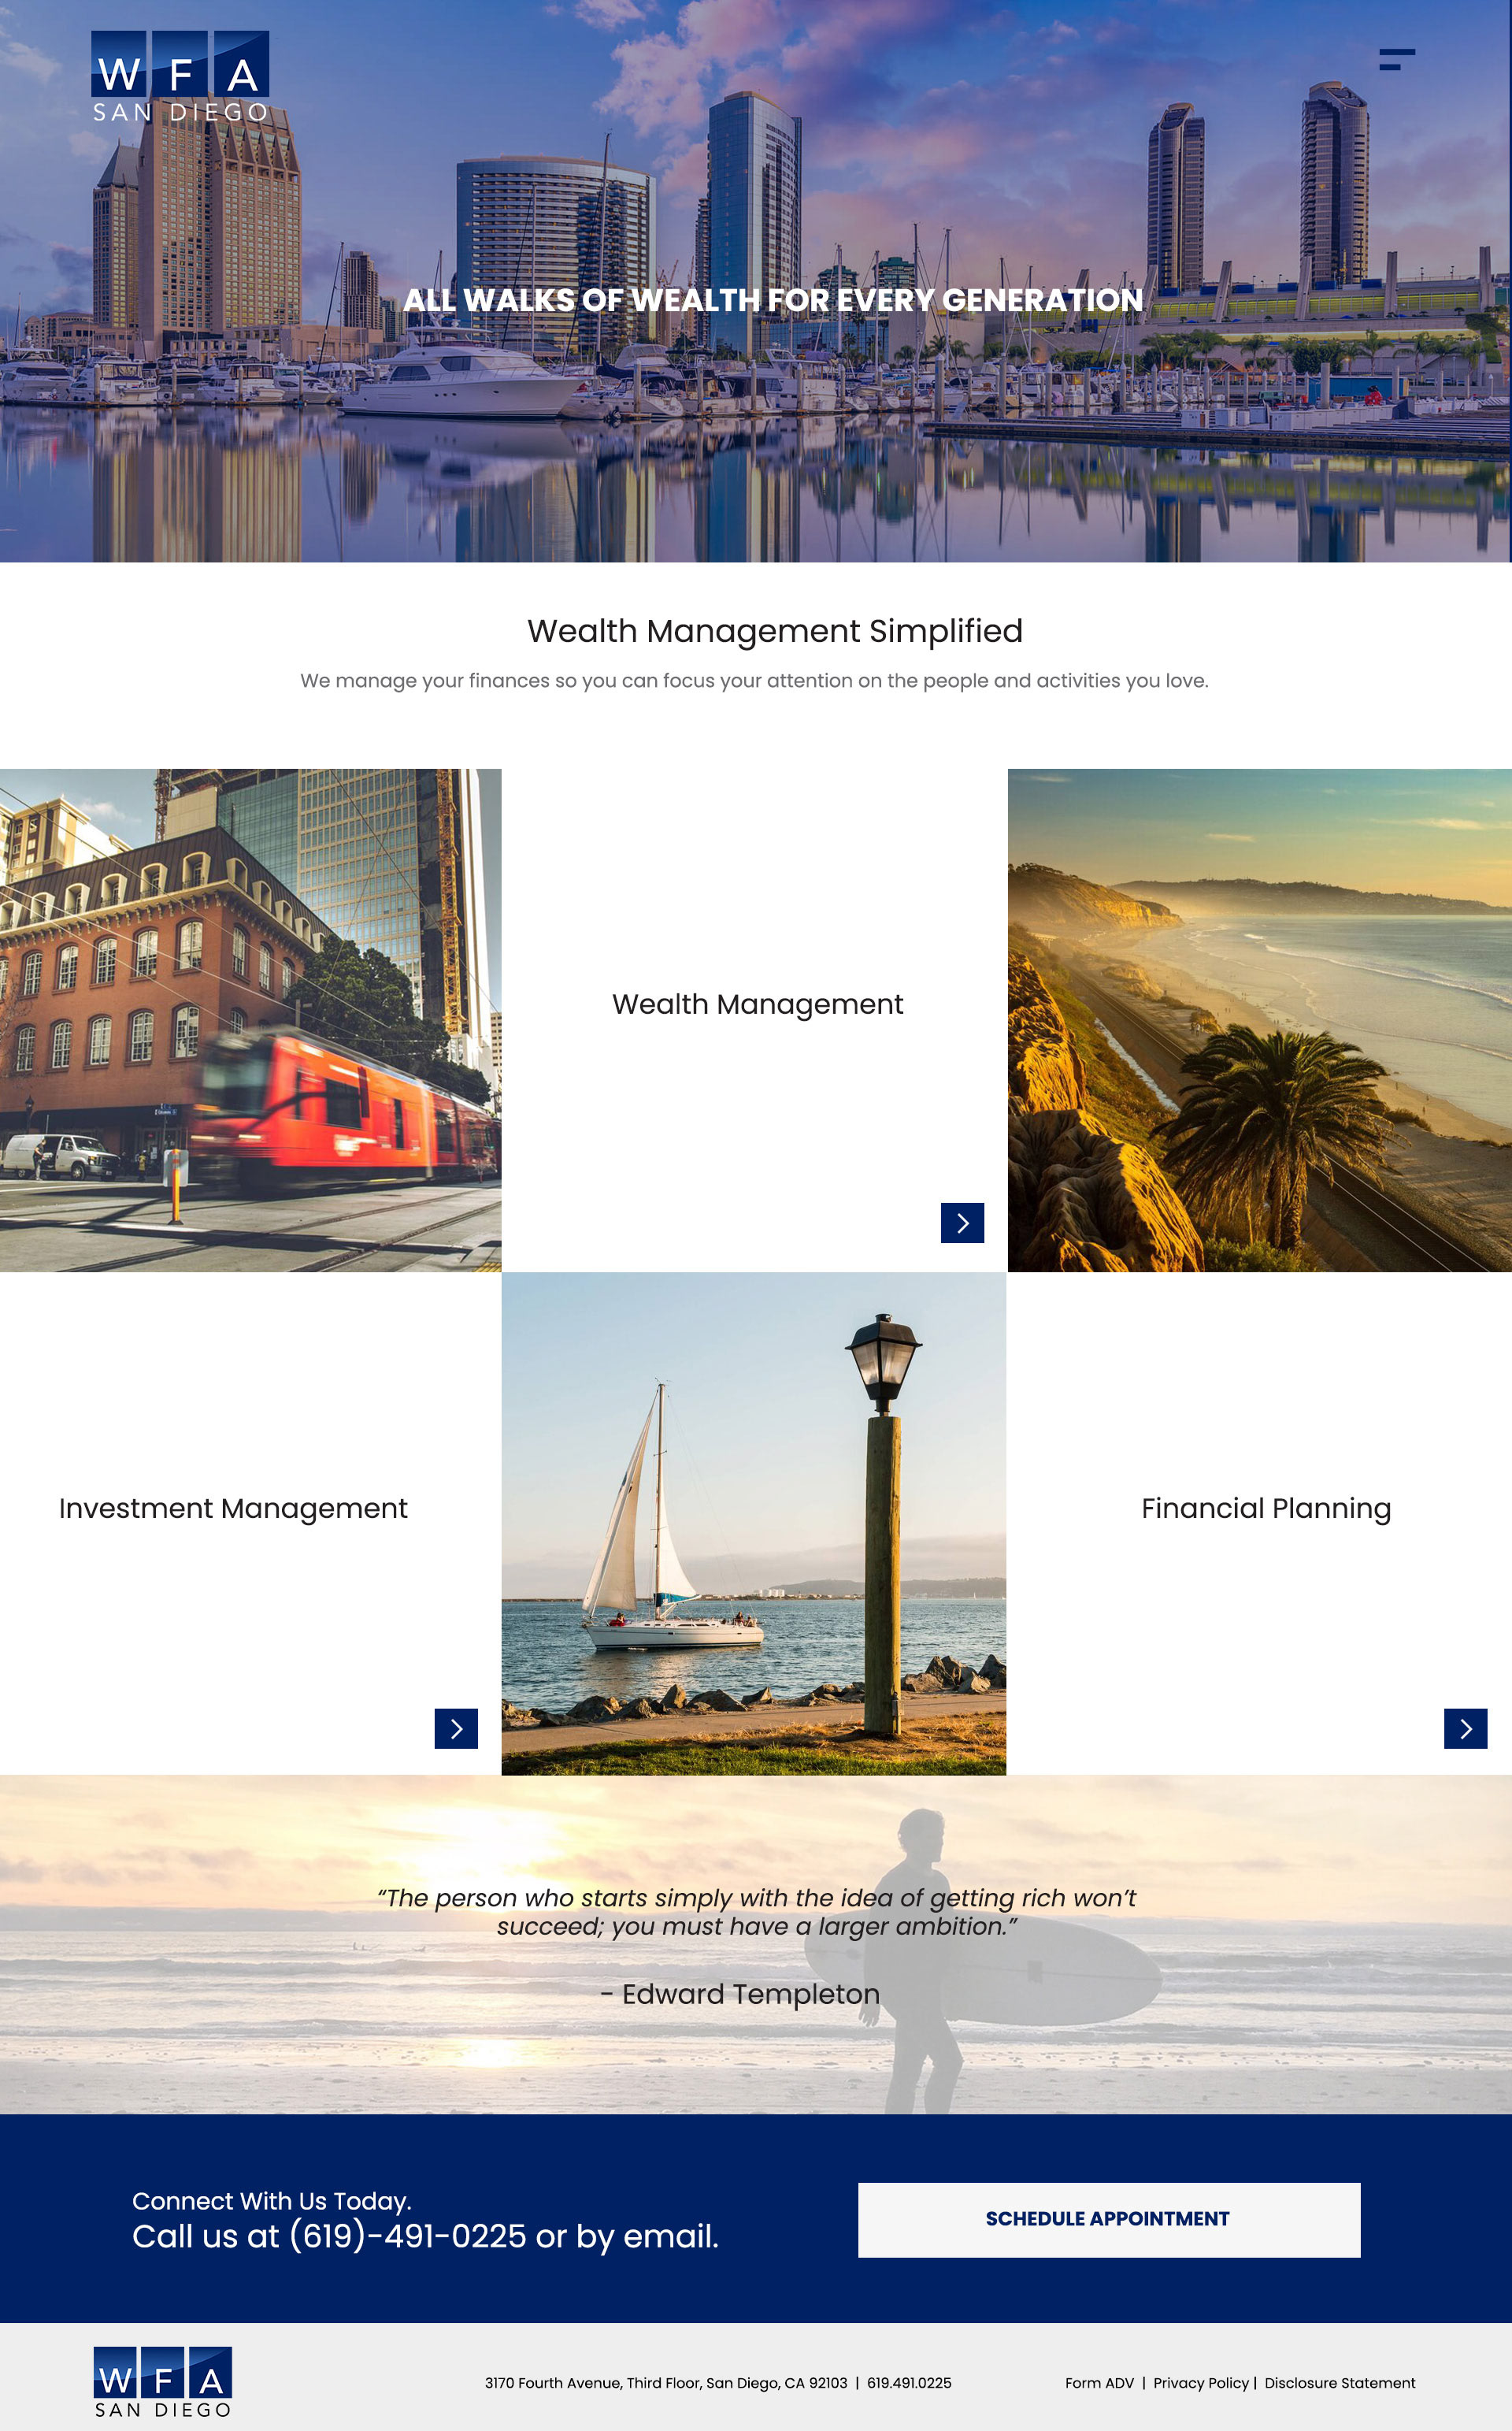The width and height of the screenshot is (1512, 2431).
Task: Click the Investment Management tile heading
Action: [x=233, y=1508]
